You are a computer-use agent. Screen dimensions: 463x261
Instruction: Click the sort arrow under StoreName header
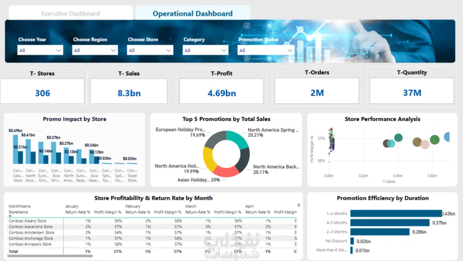click(x=10, y=216)
